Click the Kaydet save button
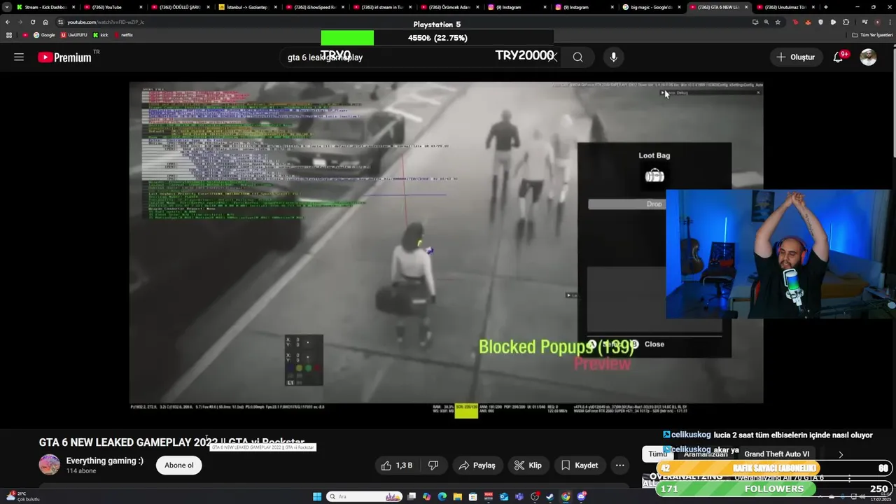The width and height of the screenshot is (896, 504). coord(580,465)
